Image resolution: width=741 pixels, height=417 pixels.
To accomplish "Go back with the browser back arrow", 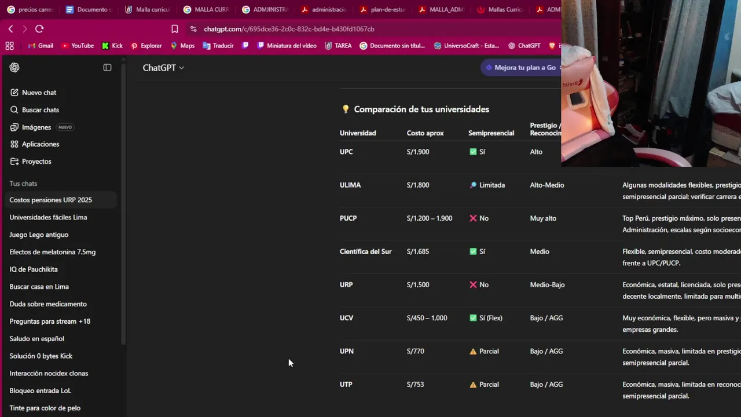I will 10,29.
